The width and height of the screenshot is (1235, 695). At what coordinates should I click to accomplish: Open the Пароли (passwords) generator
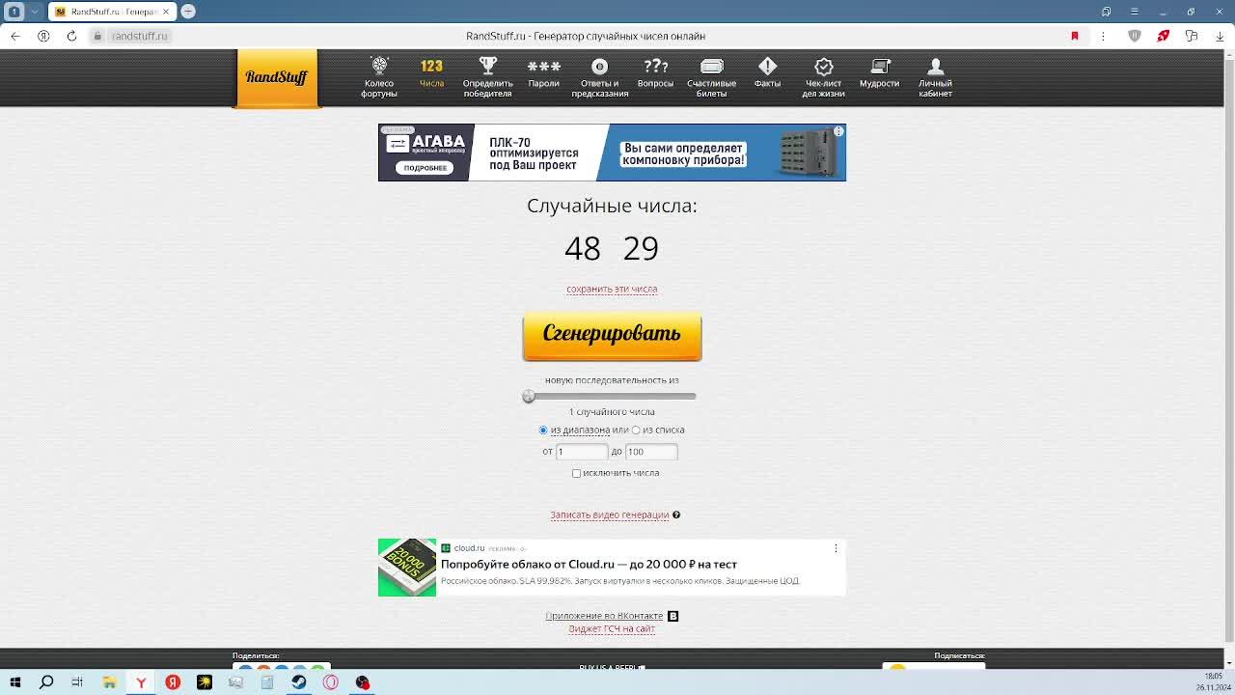[543, 72]
